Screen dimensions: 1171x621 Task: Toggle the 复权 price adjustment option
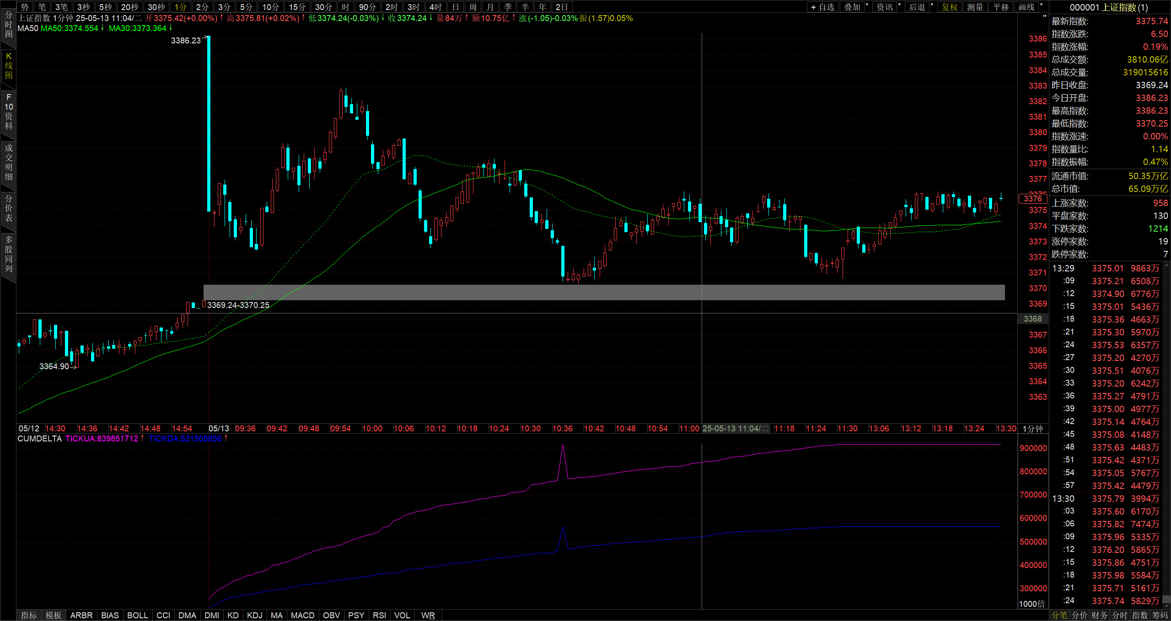[x=950, y=7]
